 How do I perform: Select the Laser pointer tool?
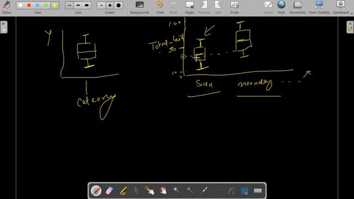[204, 191]
